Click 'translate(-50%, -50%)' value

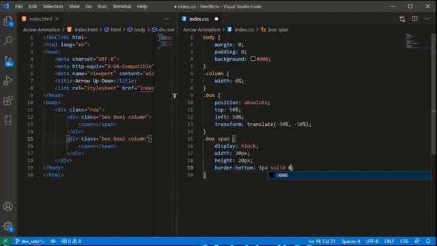278,124
